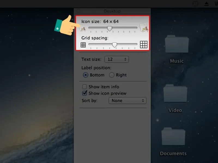Enable the Show item info checkbox

pyautogui.click(x=85, y=87)
